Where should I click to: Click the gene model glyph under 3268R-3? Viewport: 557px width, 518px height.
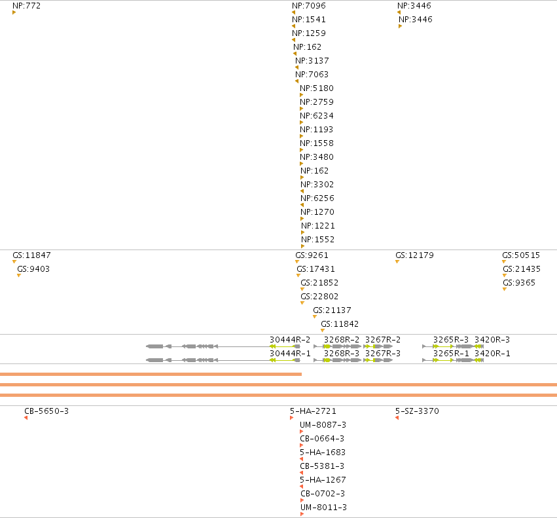pos(338,360)
